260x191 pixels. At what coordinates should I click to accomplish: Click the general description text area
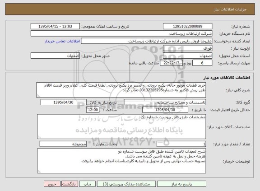coord(121,90)
